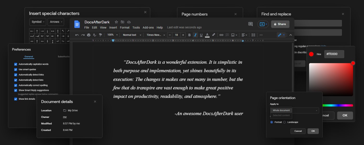Print the document
This screenshot has width=364, height=145.
[89, 35]
